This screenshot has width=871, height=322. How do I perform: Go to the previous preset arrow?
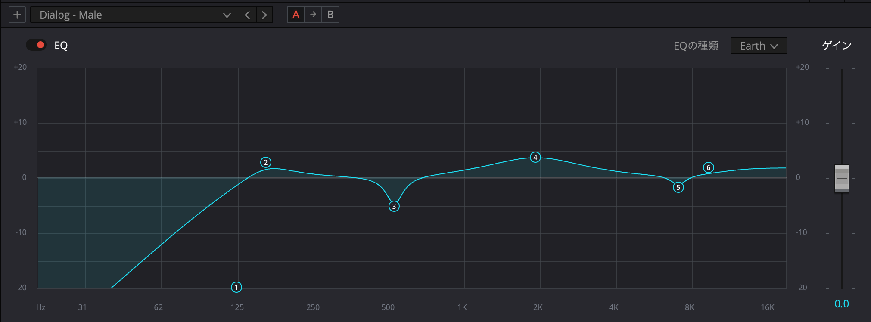(247, 15)
